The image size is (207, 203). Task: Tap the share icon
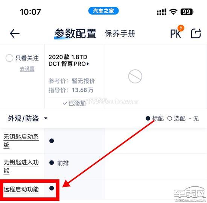(196, 33)
